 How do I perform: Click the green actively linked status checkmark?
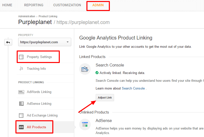97,73
